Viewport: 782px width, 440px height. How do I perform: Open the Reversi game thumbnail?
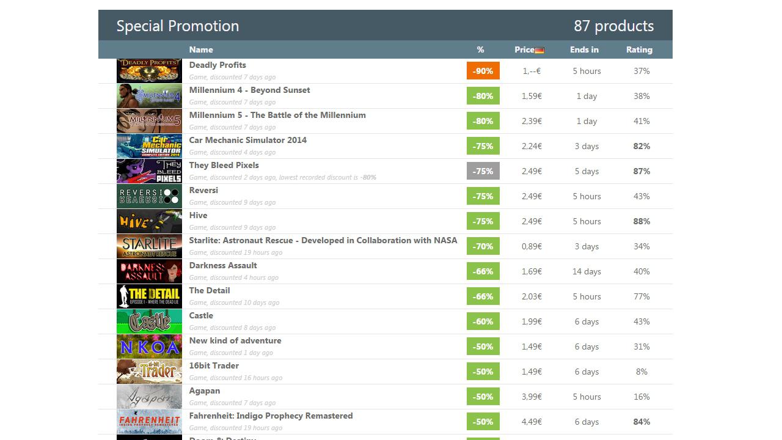pyautogui.click(x=149, y=196)
